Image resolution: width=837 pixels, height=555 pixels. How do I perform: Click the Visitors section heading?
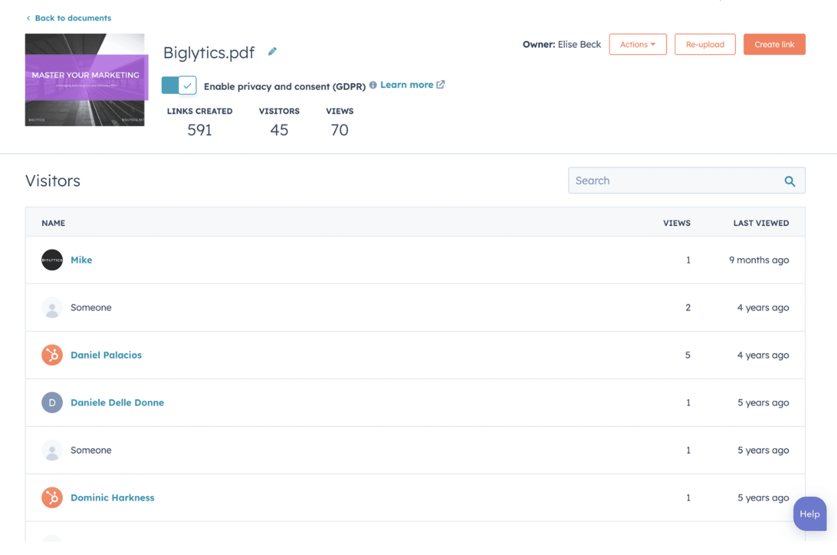point(52,181)
